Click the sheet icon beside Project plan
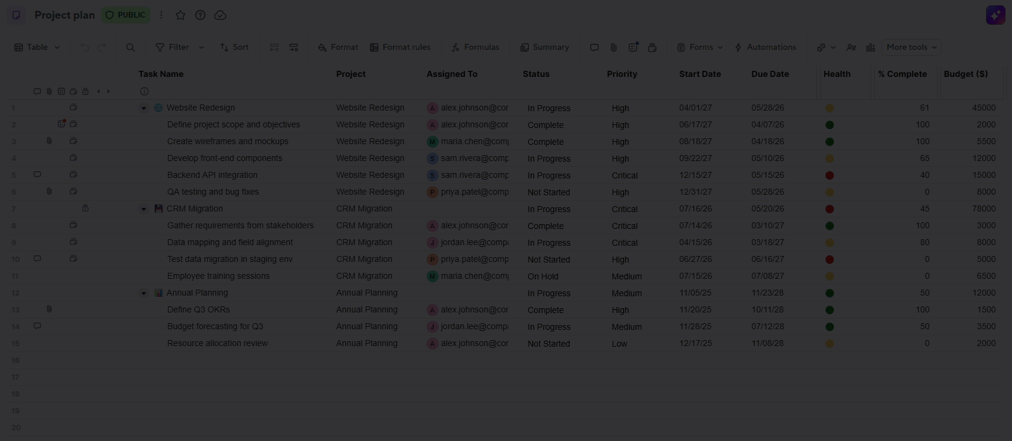The image size is (1012, 441). pos(16,15)
